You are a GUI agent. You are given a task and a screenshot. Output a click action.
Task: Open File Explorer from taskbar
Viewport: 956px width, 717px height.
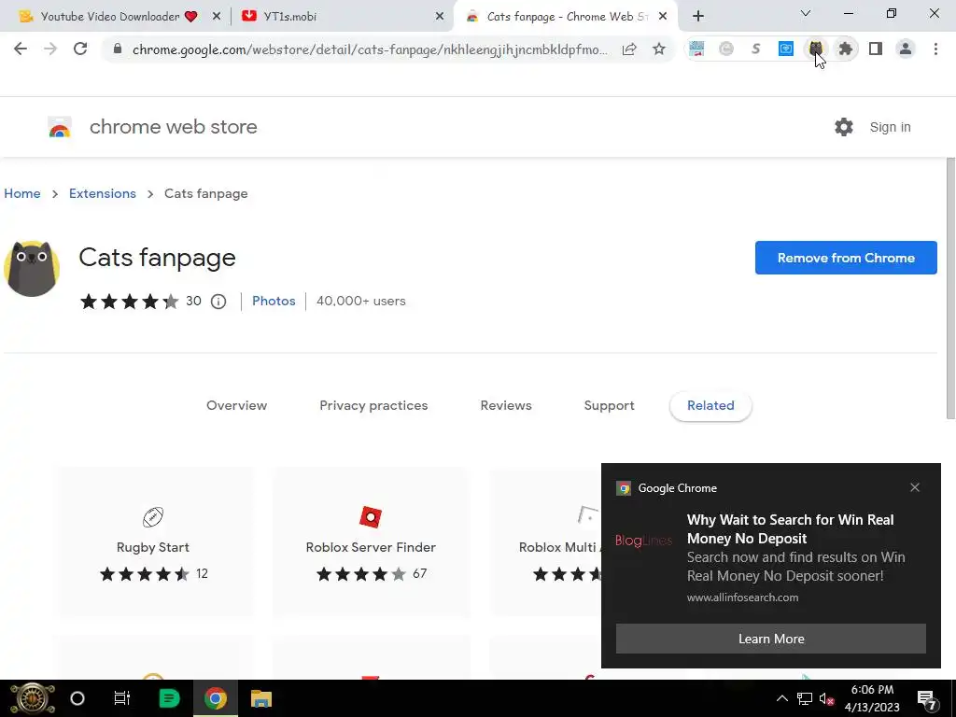[261, 698]
